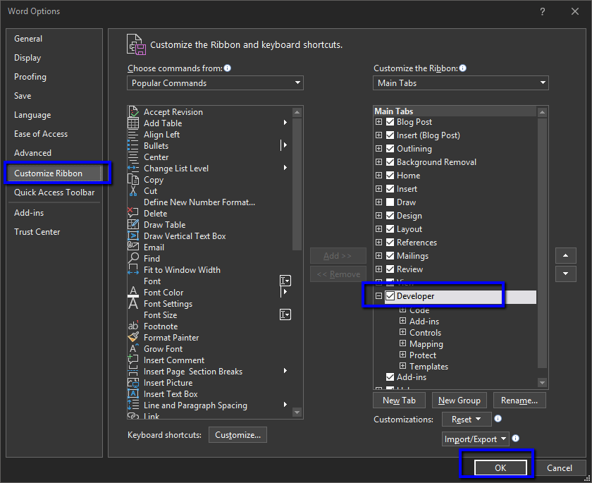Click the OK button
The height and width of the screenshot is (483, 592).
(500, 468)
